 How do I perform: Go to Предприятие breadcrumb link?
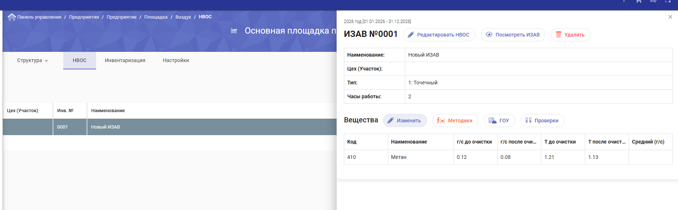pos(122,17)
